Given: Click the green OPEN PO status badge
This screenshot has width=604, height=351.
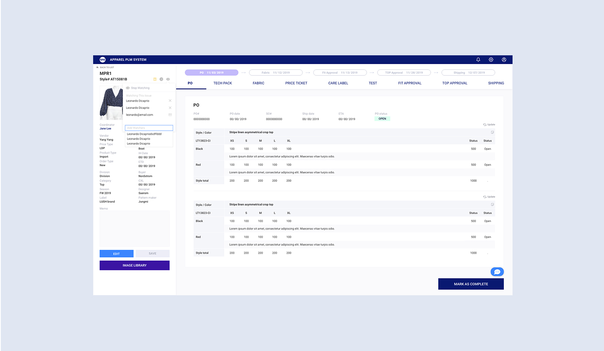Looking at the screenshot, I should point(382,119).
